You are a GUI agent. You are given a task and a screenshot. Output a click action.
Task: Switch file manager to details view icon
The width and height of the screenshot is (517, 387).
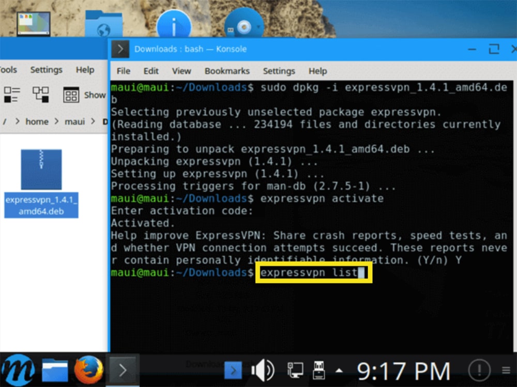12,95
